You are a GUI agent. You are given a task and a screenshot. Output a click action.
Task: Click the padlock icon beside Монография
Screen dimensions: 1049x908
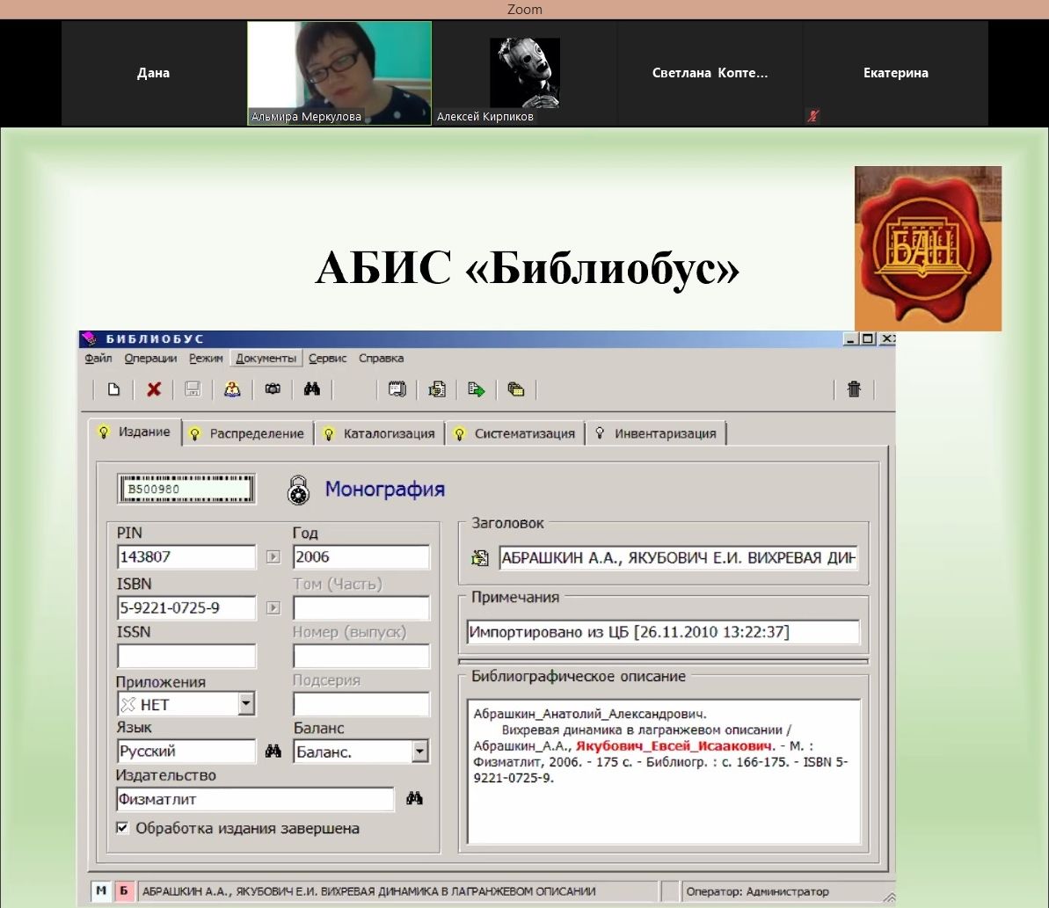(298, 490)
